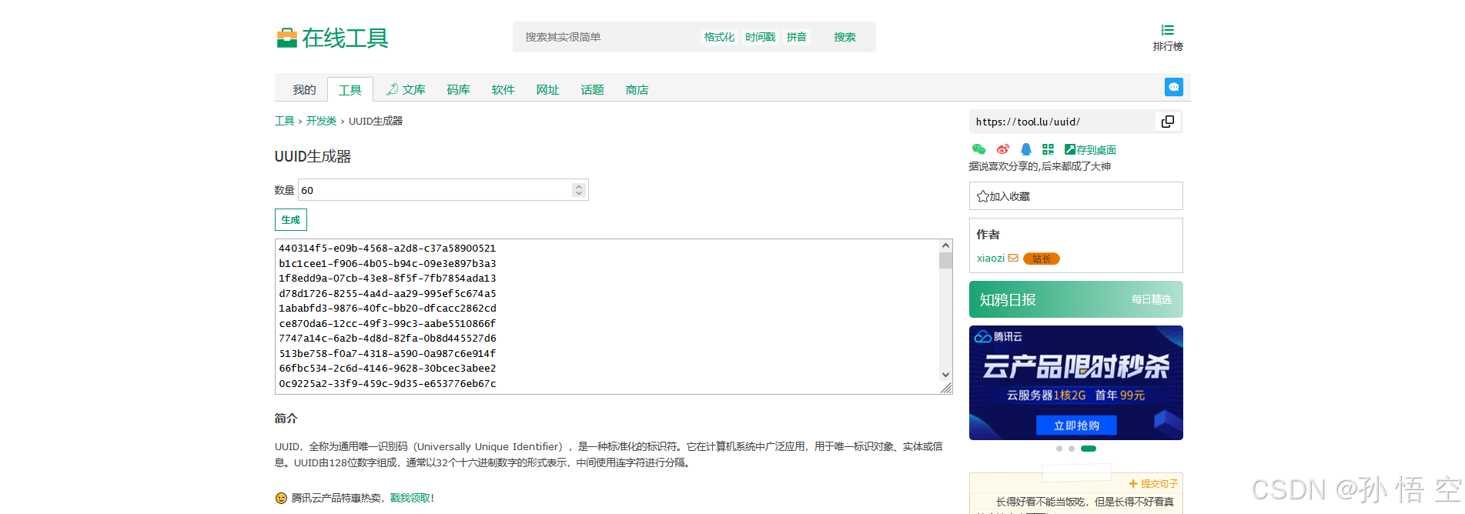Select the first carousel dot under ad
1465x514 pixels.
click(1059, 449)
